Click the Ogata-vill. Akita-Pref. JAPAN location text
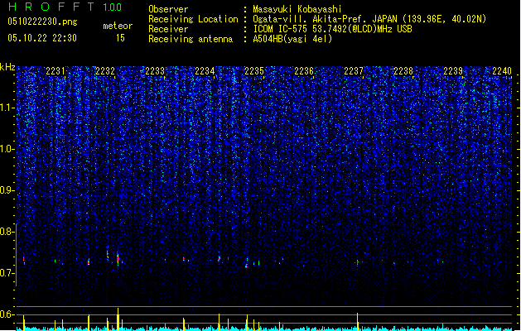The height and width of the screenshot is (331, 521). coord(369,19)
